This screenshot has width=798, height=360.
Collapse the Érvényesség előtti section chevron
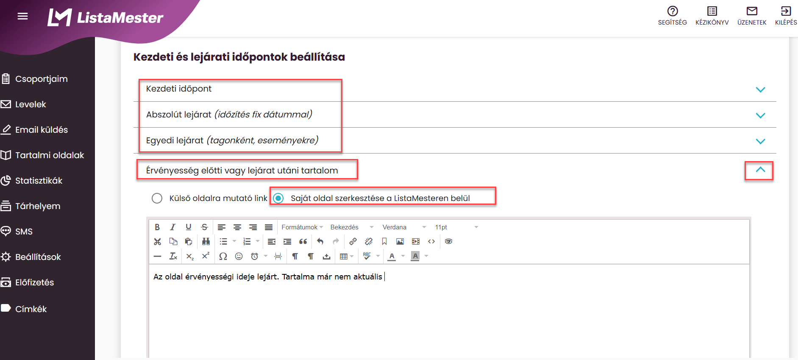click(760, 170)
